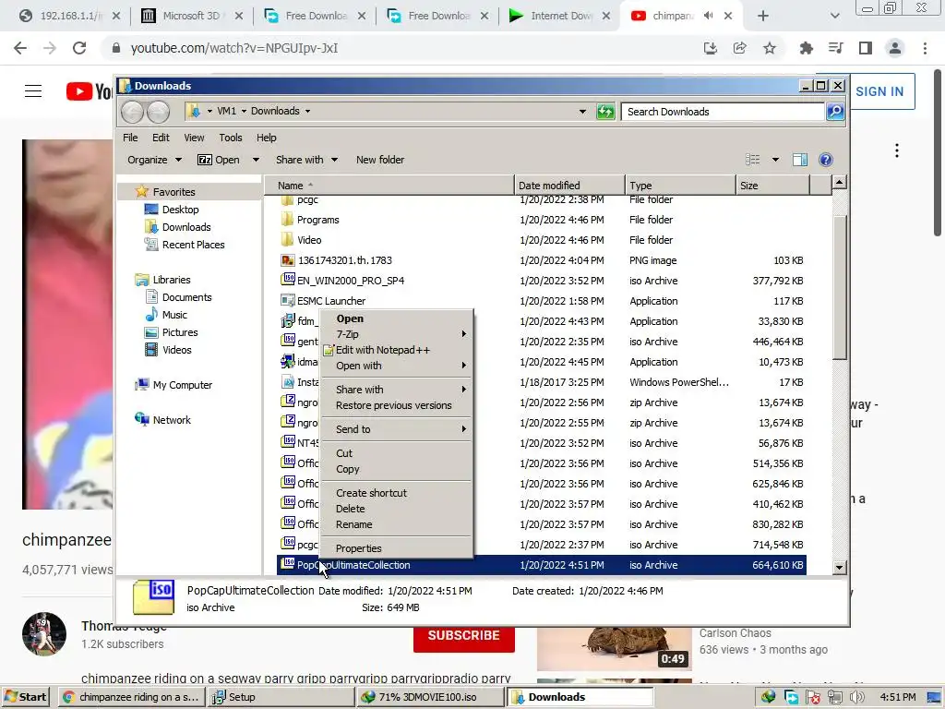
Task: Click the Search Downloads field
Action: pyautogui.click(x=723, y=112)
